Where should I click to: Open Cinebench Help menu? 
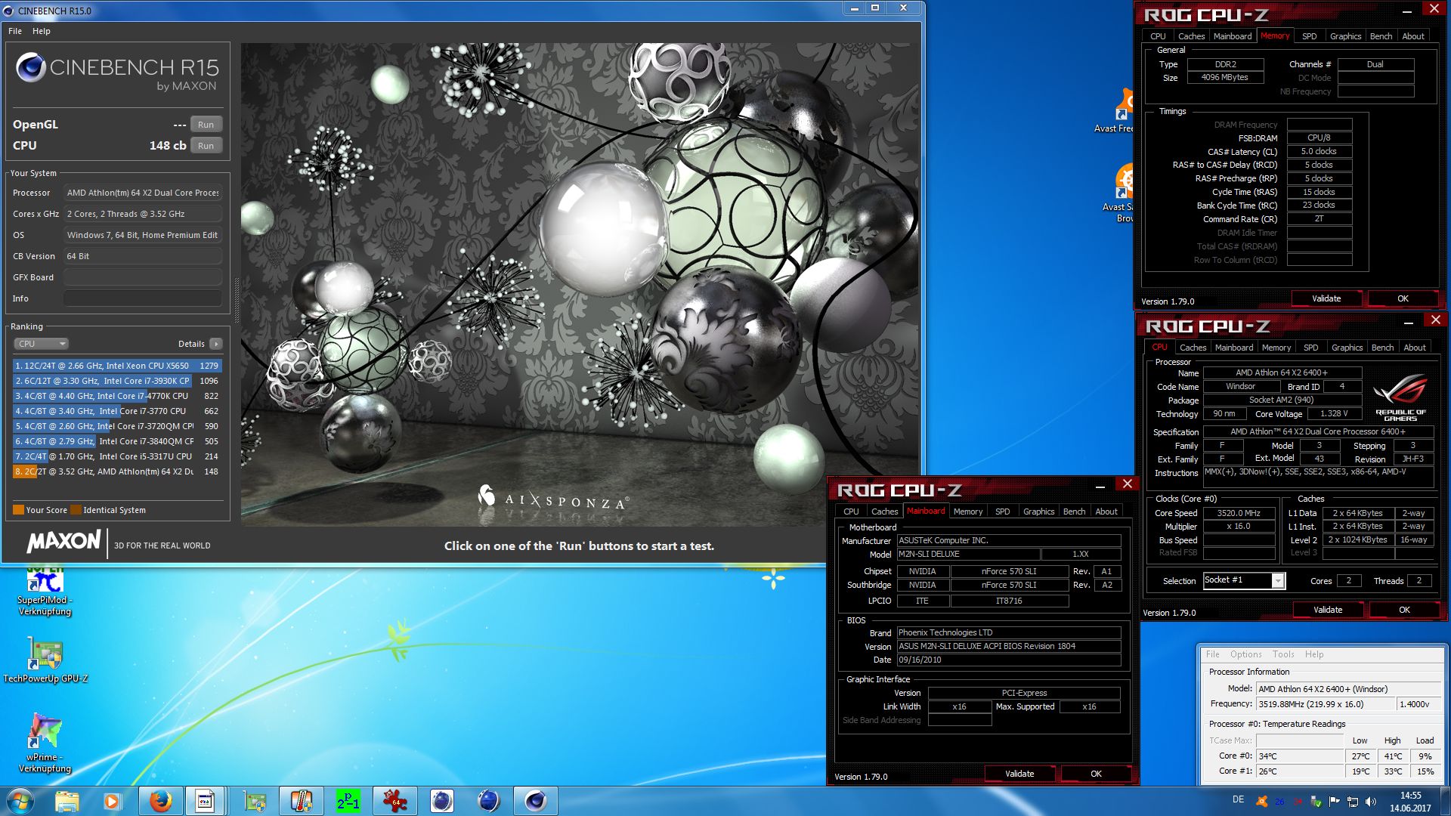(42, 31)
